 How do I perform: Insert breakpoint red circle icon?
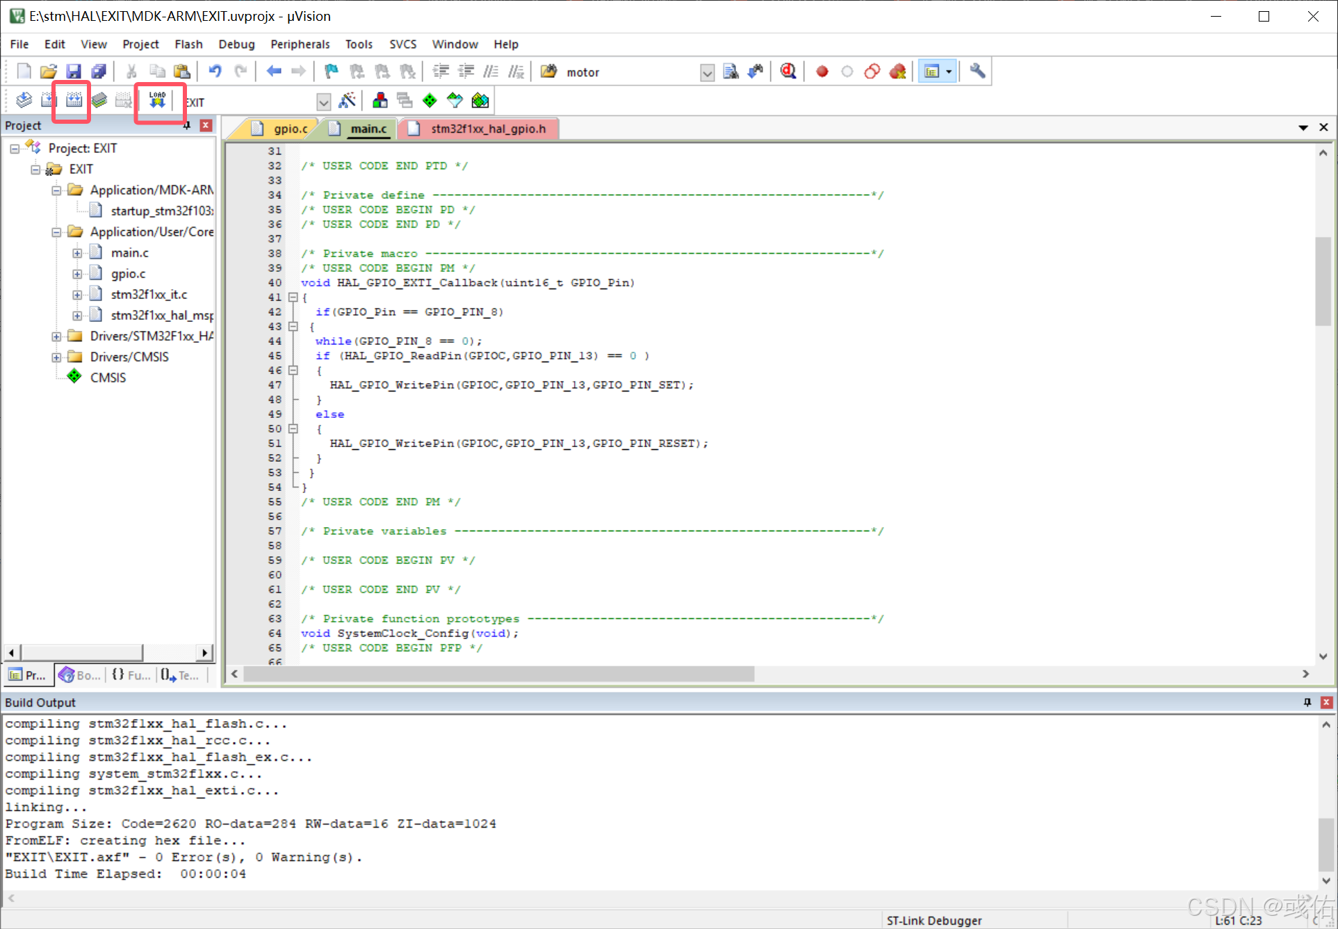coord(822,72)
